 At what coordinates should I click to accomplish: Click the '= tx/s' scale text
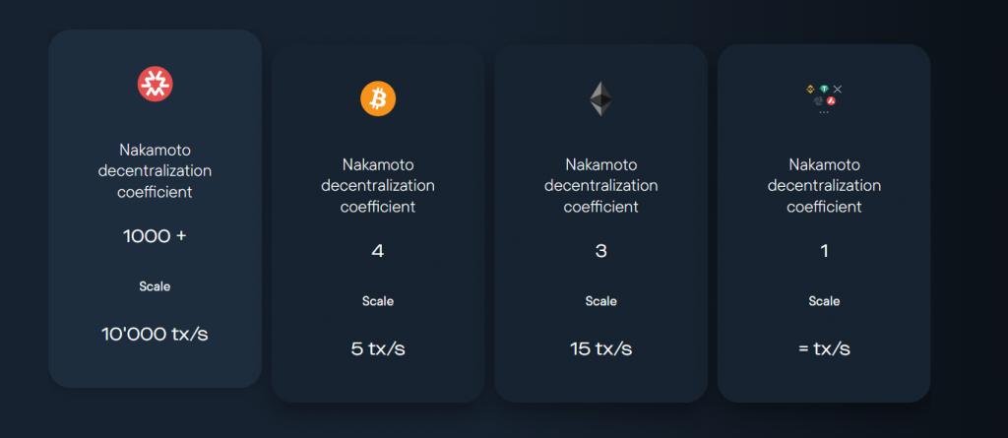pyautogui.click(x=824, y=348)
